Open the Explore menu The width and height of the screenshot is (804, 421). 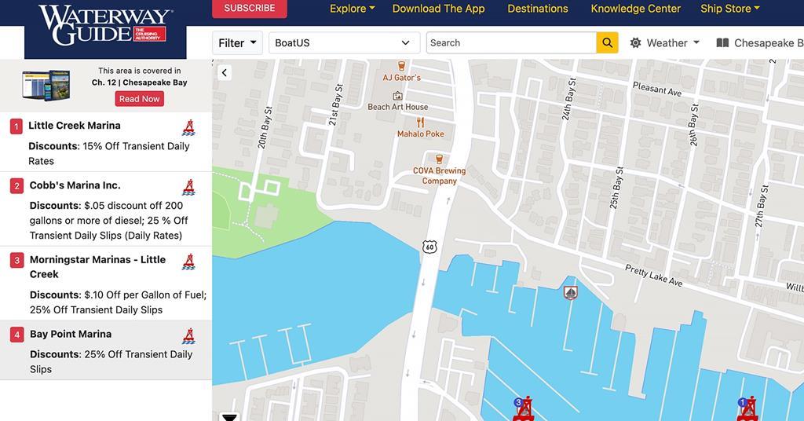(x=353, y=9)
